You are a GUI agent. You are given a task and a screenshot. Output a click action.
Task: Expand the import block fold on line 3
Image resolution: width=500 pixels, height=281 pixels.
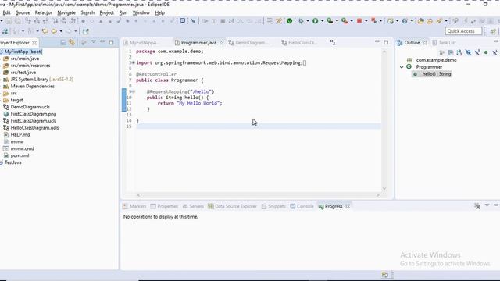[134, 62]
